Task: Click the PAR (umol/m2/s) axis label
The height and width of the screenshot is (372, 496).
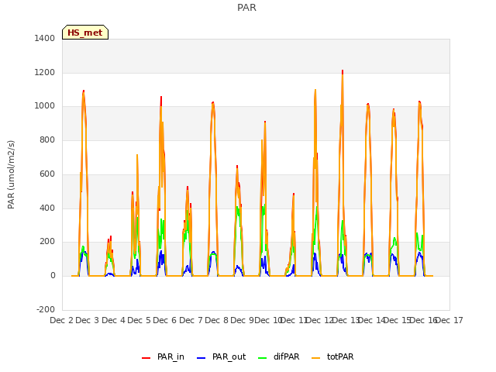Action: pyautogui.click(x=11, y=174)
